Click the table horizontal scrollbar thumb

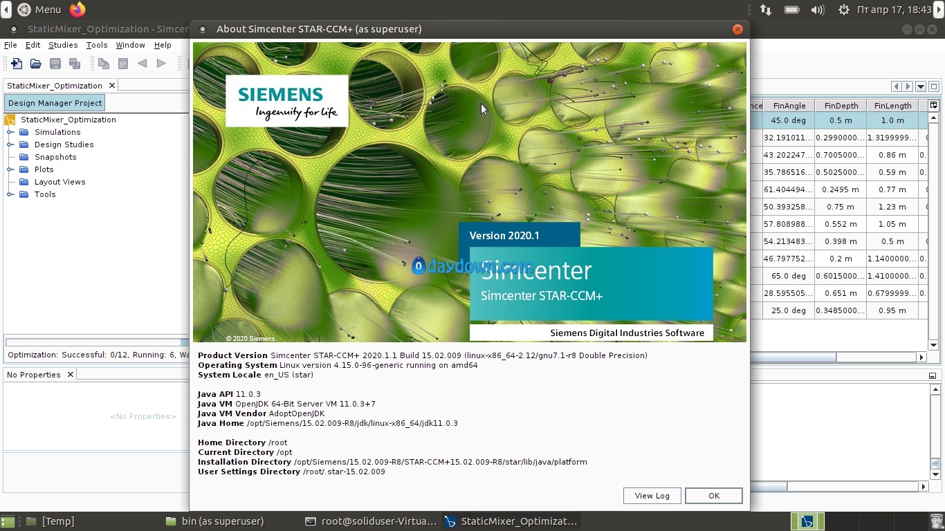click(793, 357)
